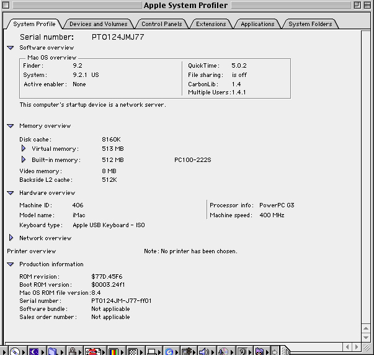Click the close box of Apple System Profiler
The image size is (374, 355).
6,5
